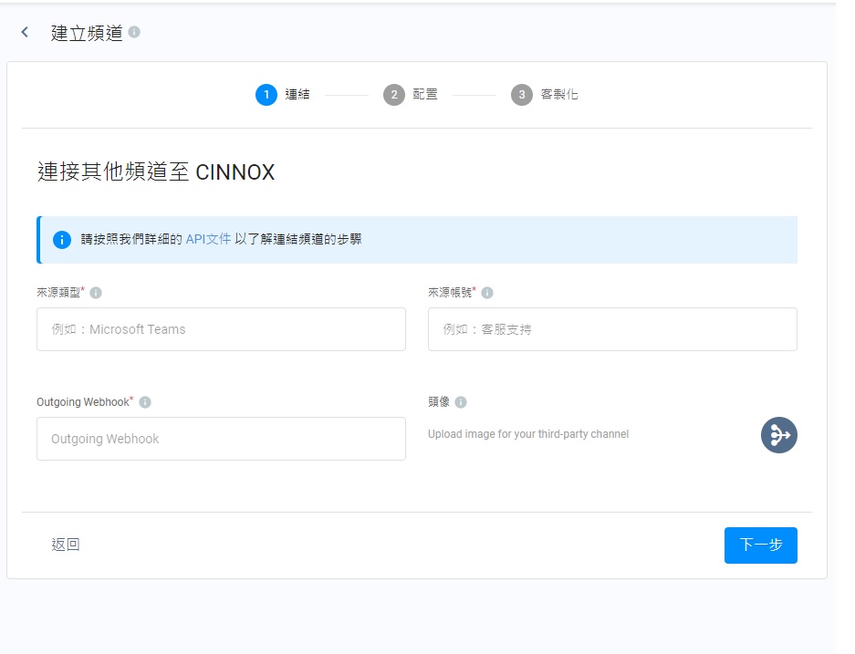Select step 3 客製化 in the stepper
This screenshot has height=654, width=855.
click(x=544, y=95)
